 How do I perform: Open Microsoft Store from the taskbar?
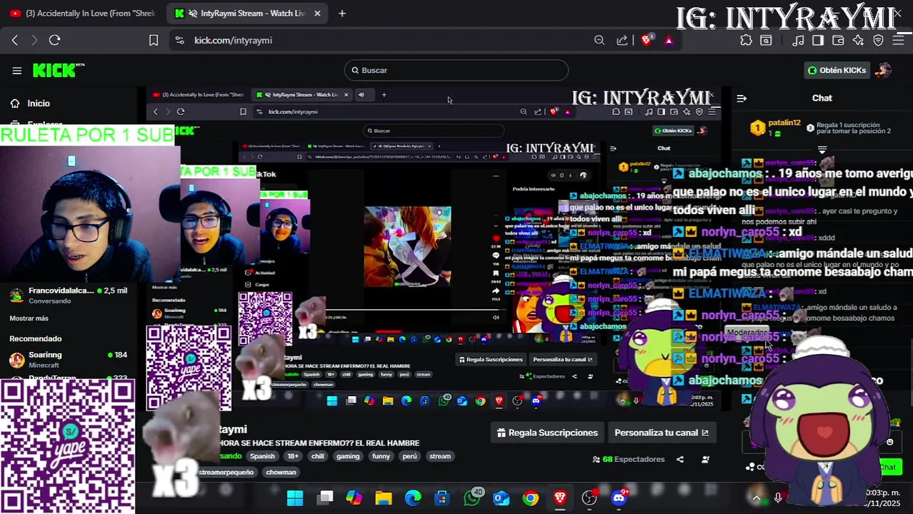pos(442,498)
